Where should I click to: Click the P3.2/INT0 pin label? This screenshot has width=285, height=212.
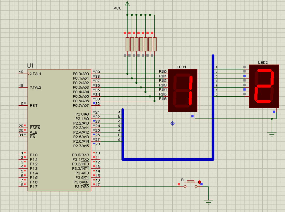pyautogui.click(x=80, y=164)
